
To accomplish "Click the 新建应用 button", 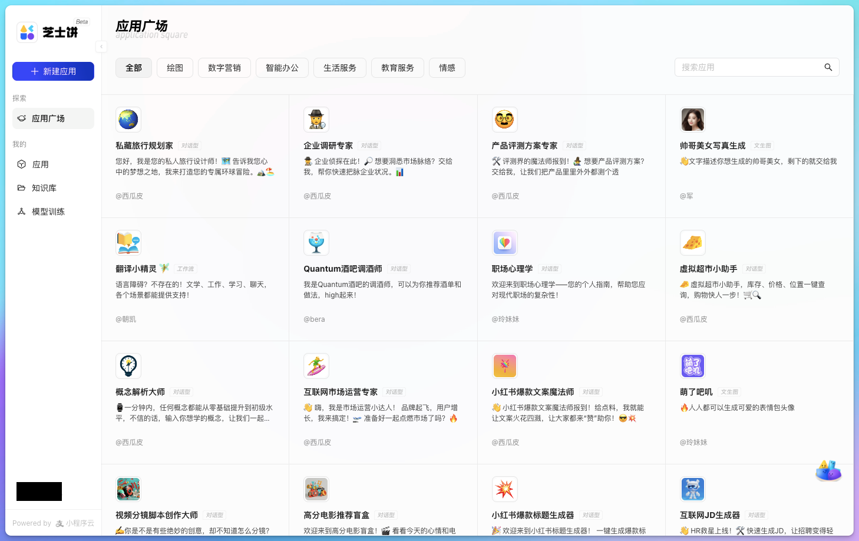I will click(53, 71).
